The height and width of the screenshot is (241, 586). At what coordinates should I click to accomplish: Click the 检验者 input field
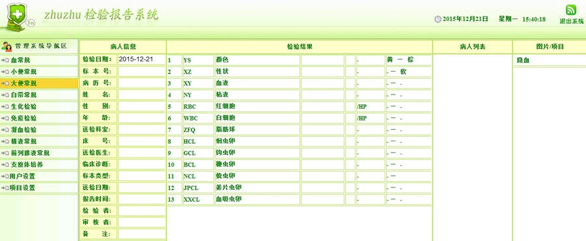tap(142, 210)
